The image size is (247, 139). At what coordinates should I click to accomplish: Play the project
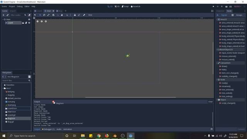[x=213, y=7]
